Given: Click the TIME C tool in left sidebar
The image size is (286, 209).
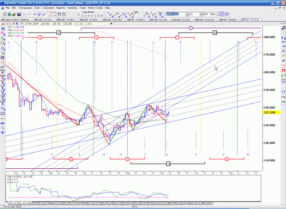Looking at the screenshot, I should point(3,97).
